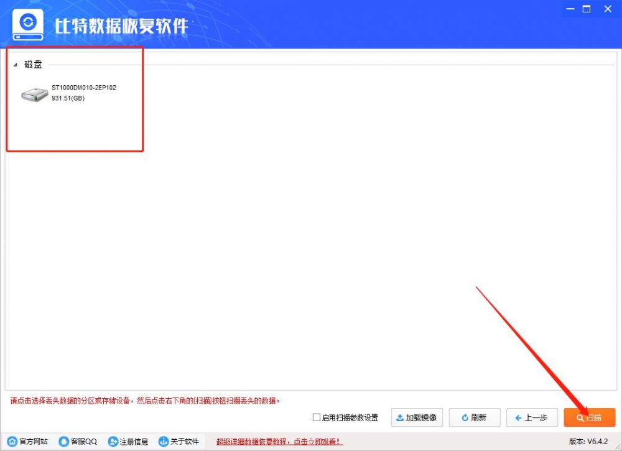622x451 pixels.
Task: Close the data recovery window
Action: click(x=608, y=9)
